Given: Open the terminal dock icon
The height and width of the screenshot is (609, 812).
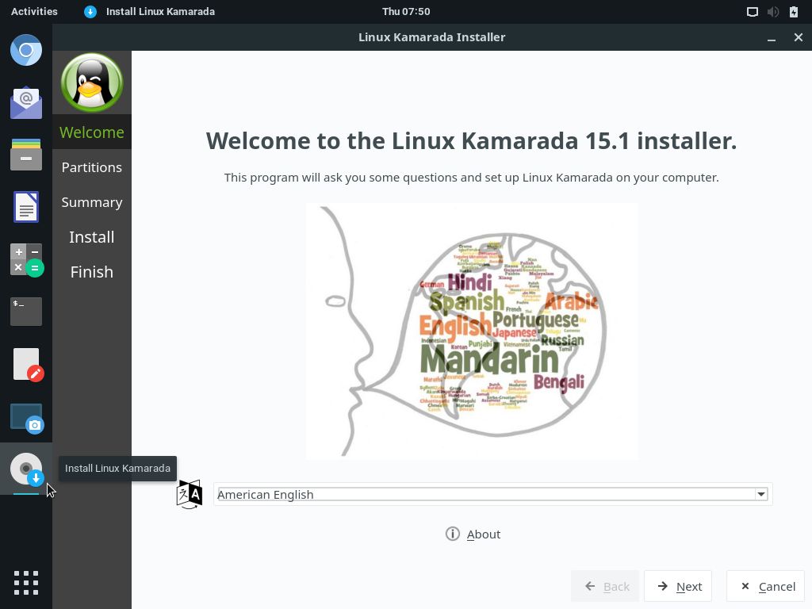Looking at the screenshot, I should tap(26, 312).
